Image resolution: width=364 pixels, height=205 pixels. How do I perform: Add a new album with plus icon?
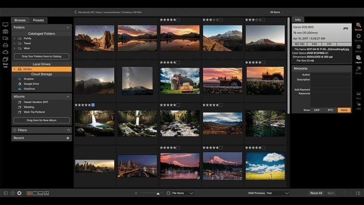[68, 96]
